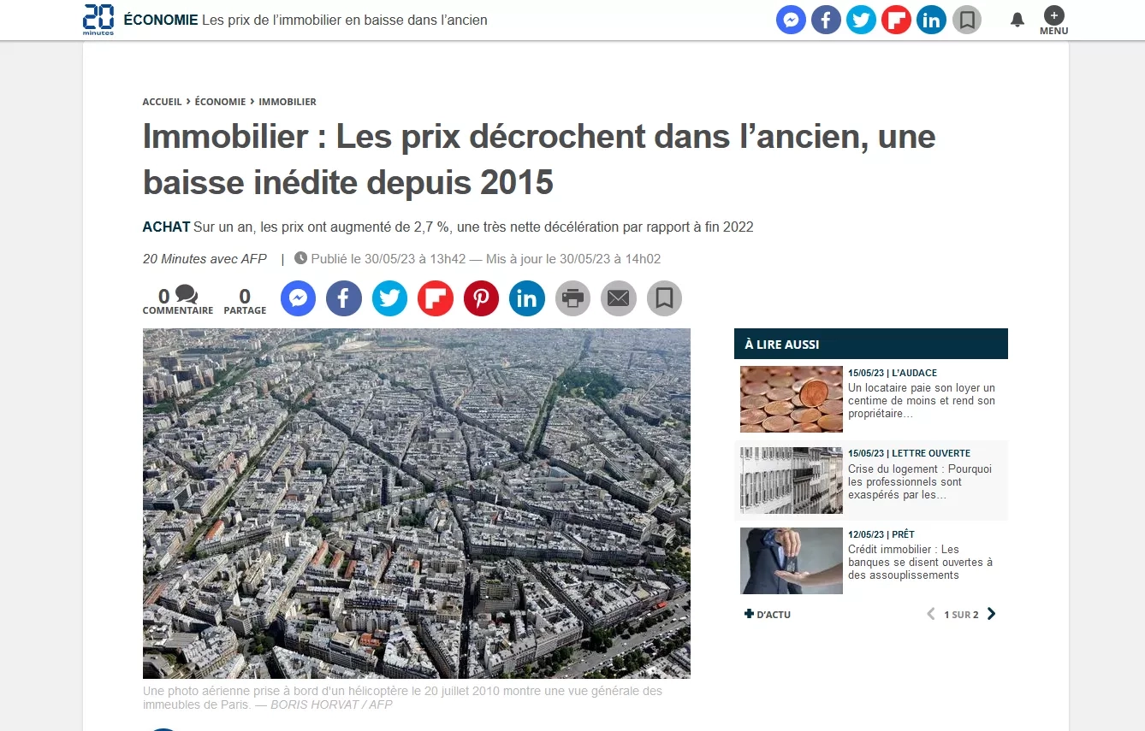
Task: Send the article by email
Action: [618, 298]
